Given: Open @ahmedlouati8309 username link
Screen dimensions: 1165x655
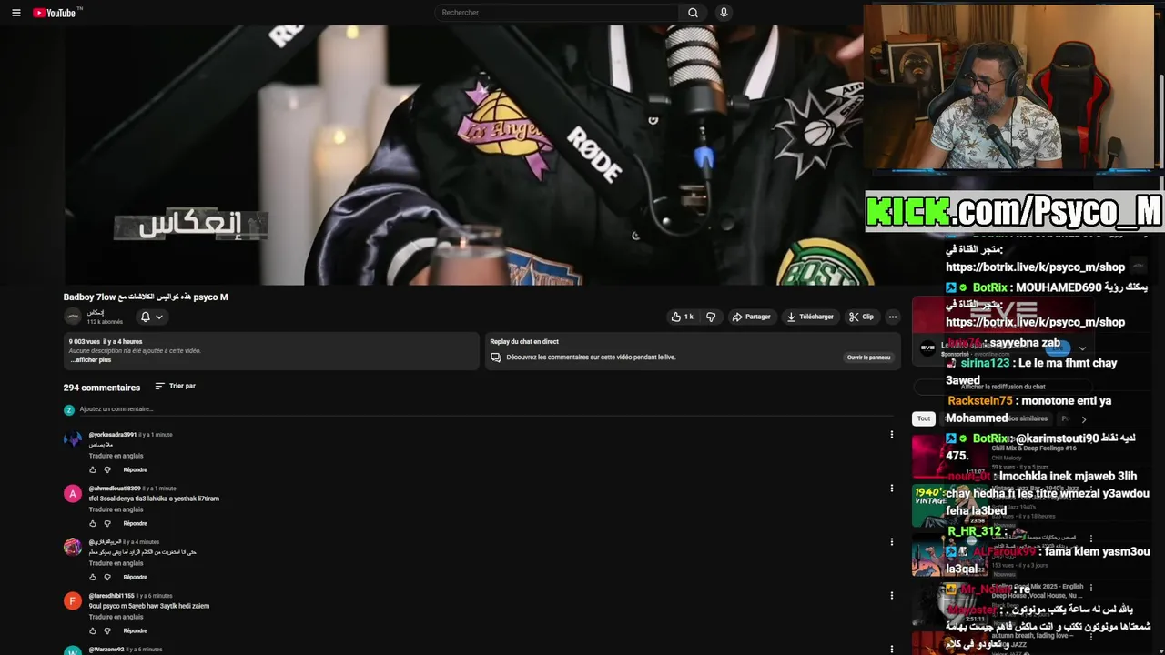Looking at the screenshot, I should [x=115, y=489].
